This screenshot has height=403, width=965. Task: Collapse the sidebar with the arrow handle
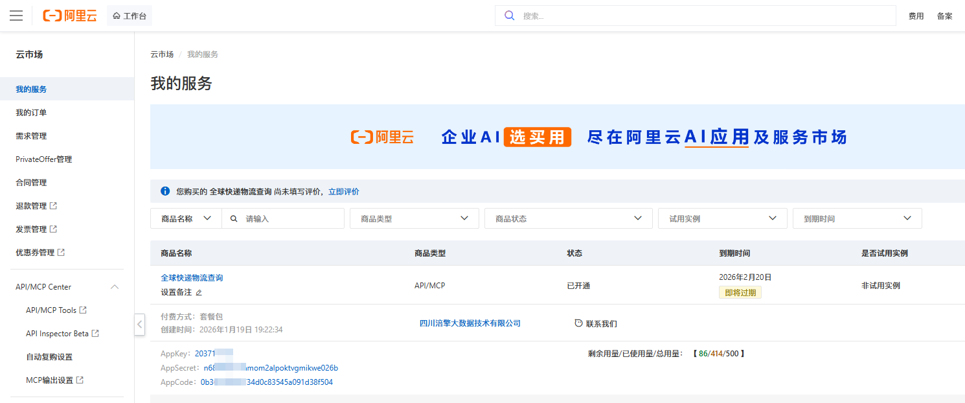(140, 324)
